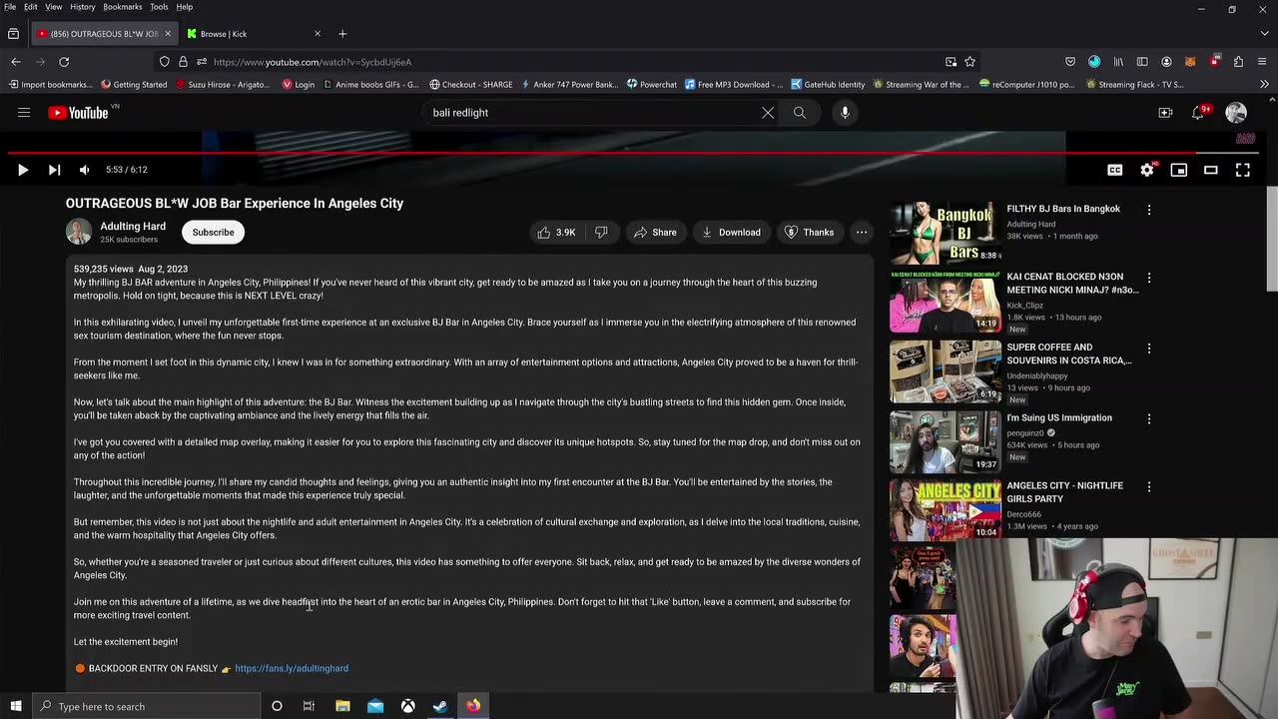The image size is (1278, 719).
Task: Subscribe to Adulting Hard channel
Action: click(x=214, y=233)
